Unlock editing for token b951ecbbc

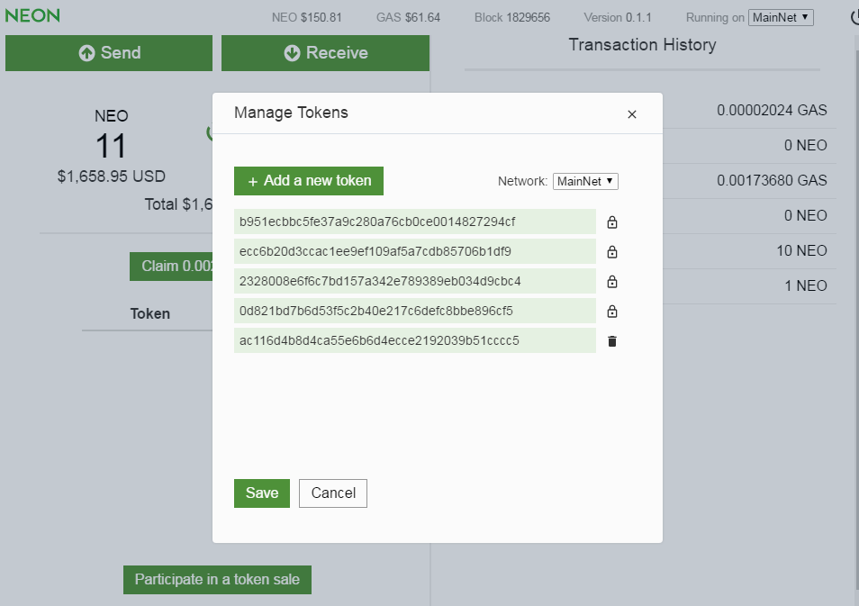611,222
